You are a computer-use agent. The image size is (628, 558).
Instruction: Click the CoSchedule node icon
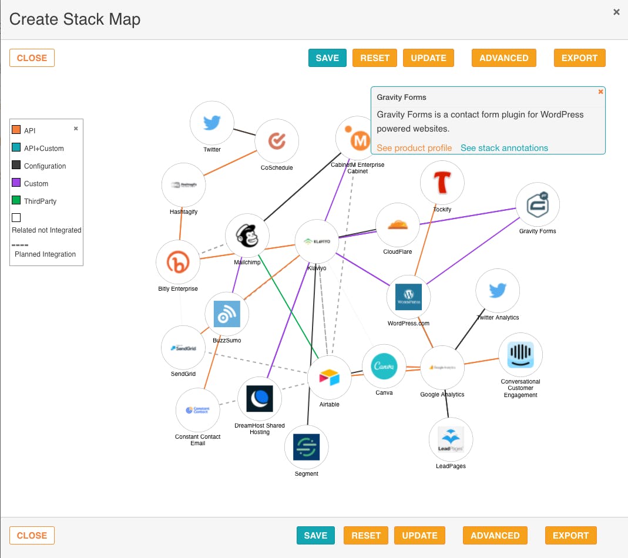tap(277, 141)
